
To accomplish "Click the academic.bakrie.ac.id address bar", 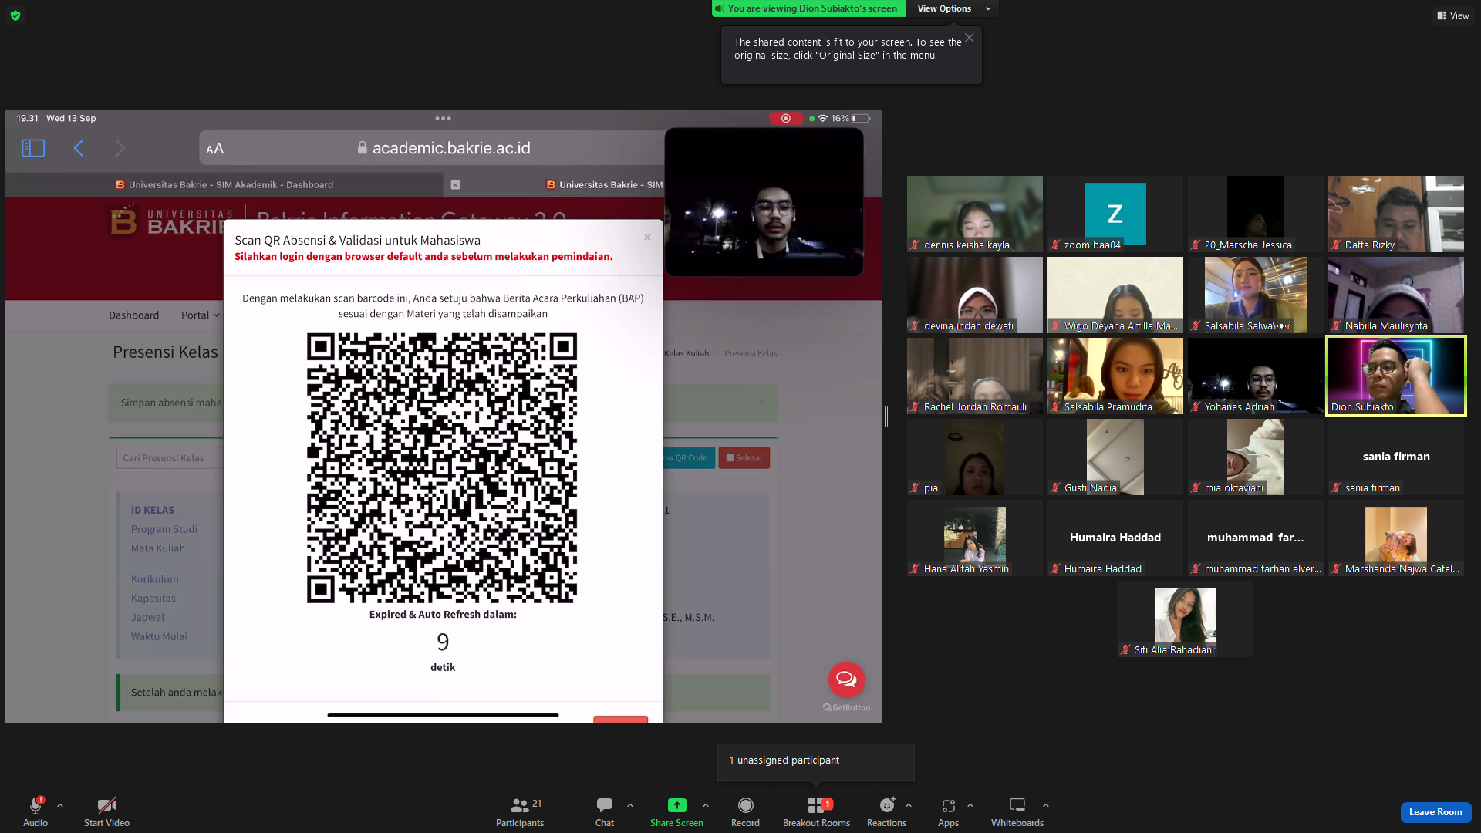I will point(444,148).
